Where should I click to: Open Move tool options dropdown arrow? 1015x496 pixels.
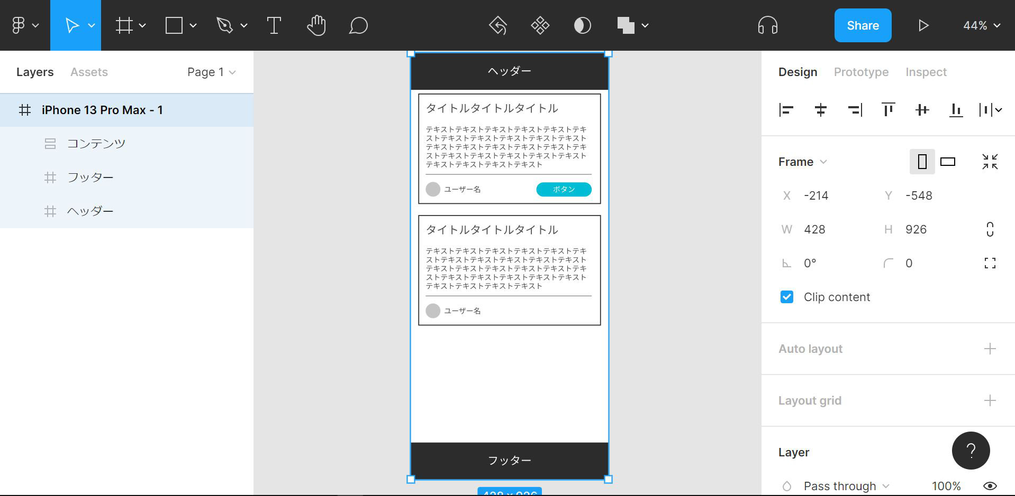click(92, 25)
